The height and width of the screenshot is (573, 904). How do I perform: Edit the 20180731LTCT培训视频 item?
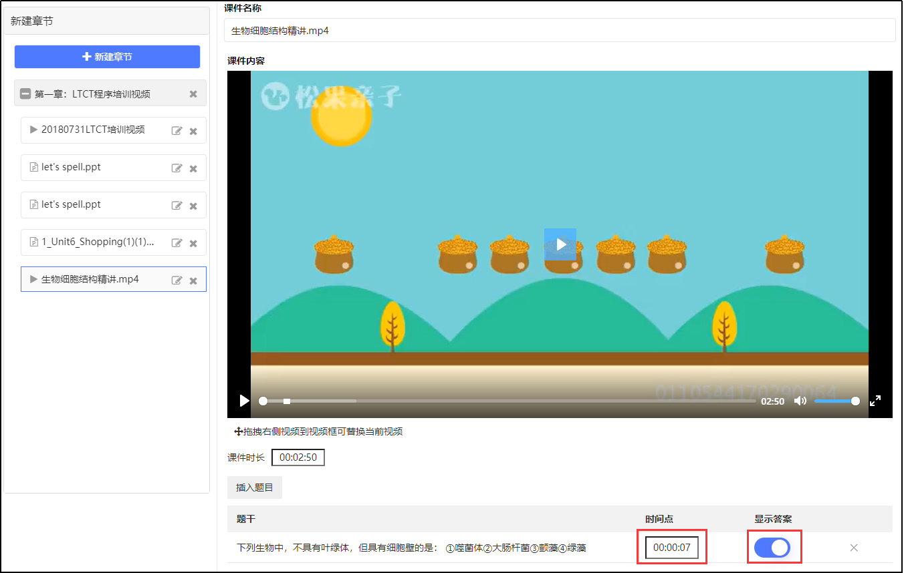[177, 131]
